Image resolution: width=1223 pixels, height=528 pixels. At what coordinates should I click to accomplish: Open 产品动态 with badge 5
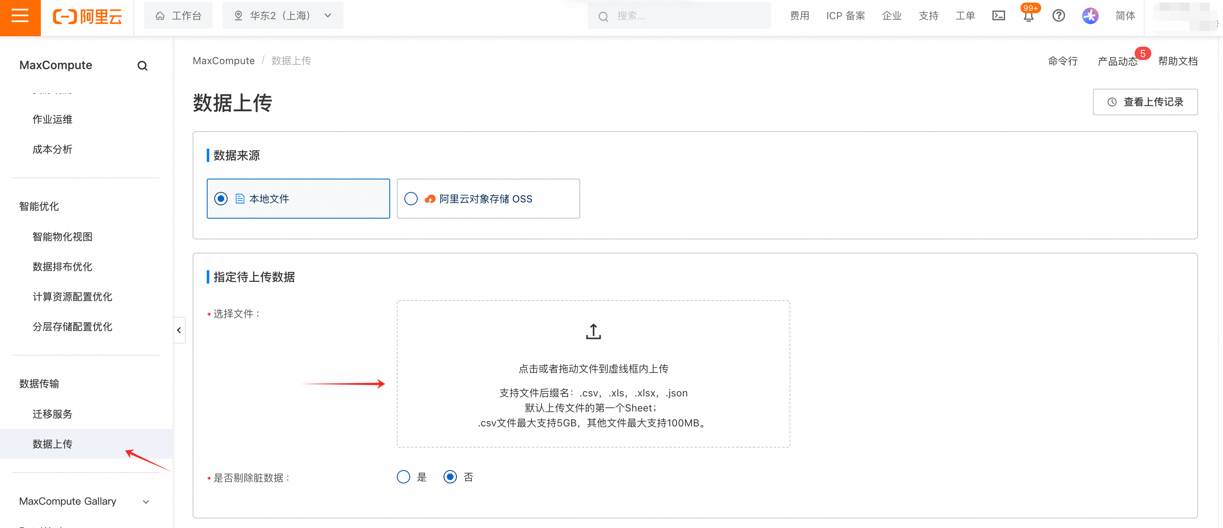(x=1118, y=61)
